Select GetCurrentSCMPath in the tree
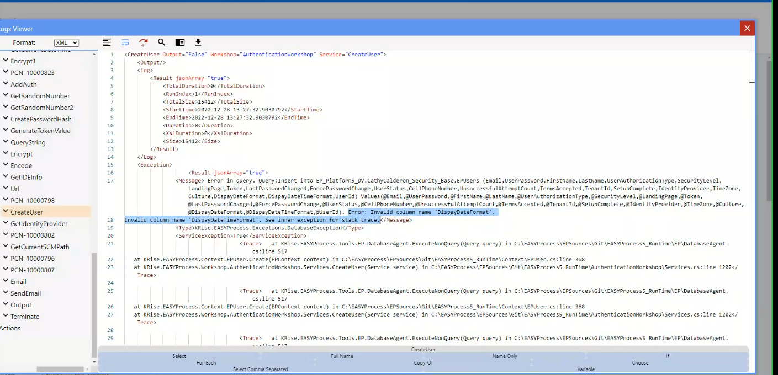778x375 pixels. coord(40,247)
